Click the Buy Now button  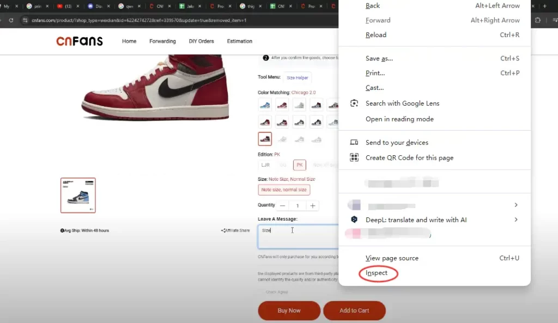[289, 310]
